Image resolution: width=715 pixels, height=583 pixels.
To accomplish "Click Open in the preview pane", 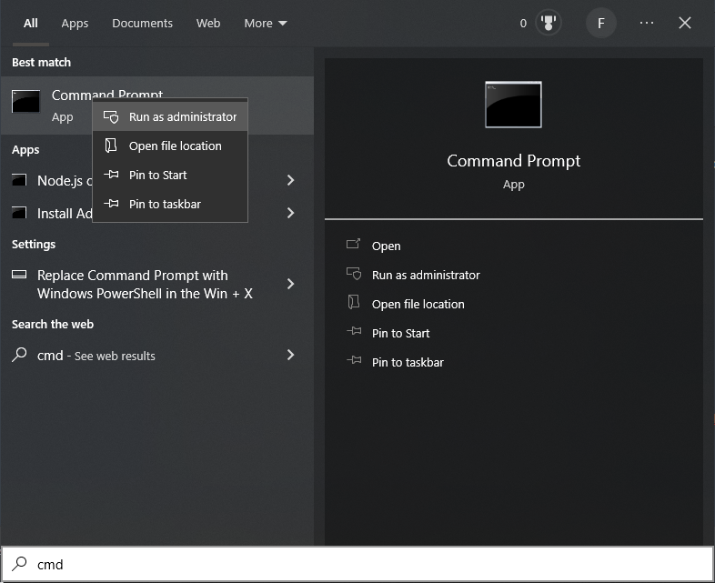I will tap(387, 246).
